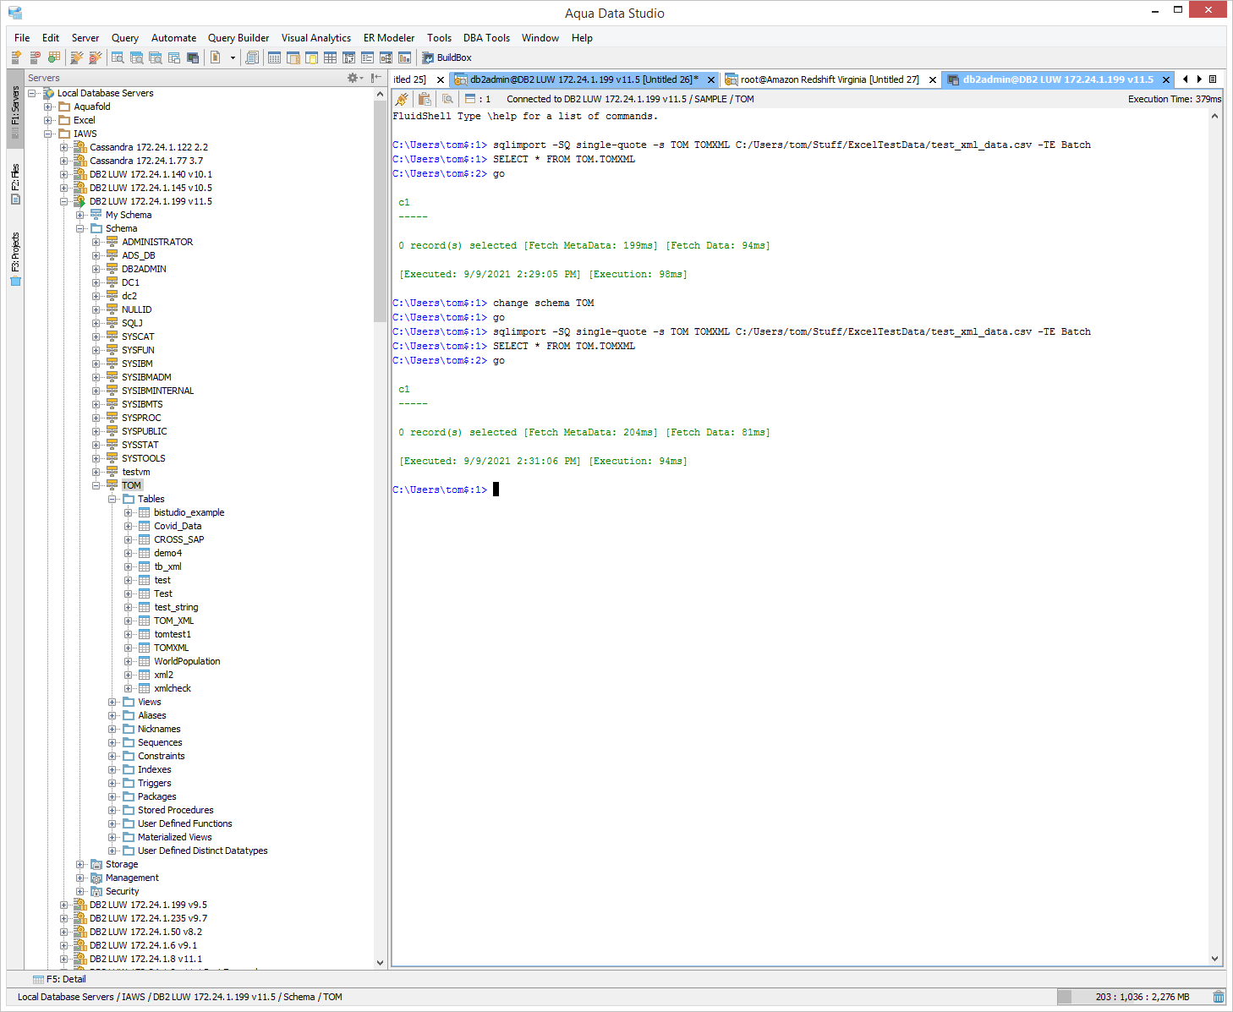This screenshot has height=1012, width=1233.
Task: Select the SYSCAT schema
Action: [138, 336]
